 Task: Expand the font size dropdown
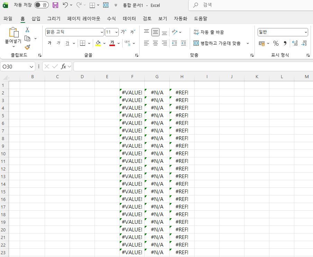[x=116, y=32]
